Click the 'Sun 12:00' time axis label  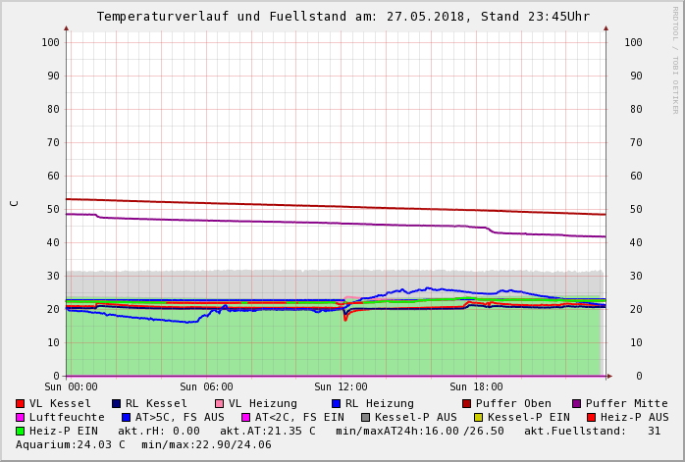(x=341, y=387)
